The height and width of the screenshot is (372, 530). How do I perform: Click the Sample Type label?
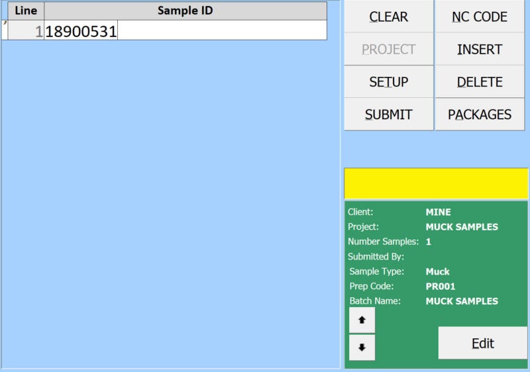click(x=376, y=271)
